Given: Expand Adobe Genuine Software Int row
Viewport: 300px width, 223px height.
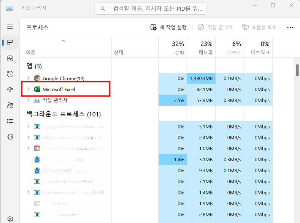Looking at the screenshot, I should coord(28,127).
